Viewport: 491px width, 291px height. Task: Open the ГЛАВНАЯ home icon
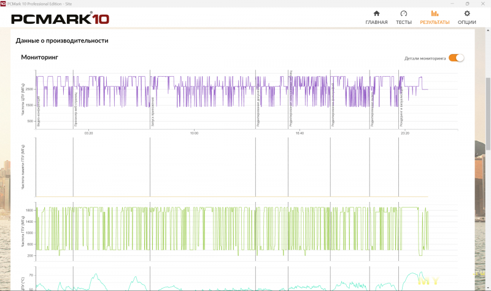coord(376,13)
